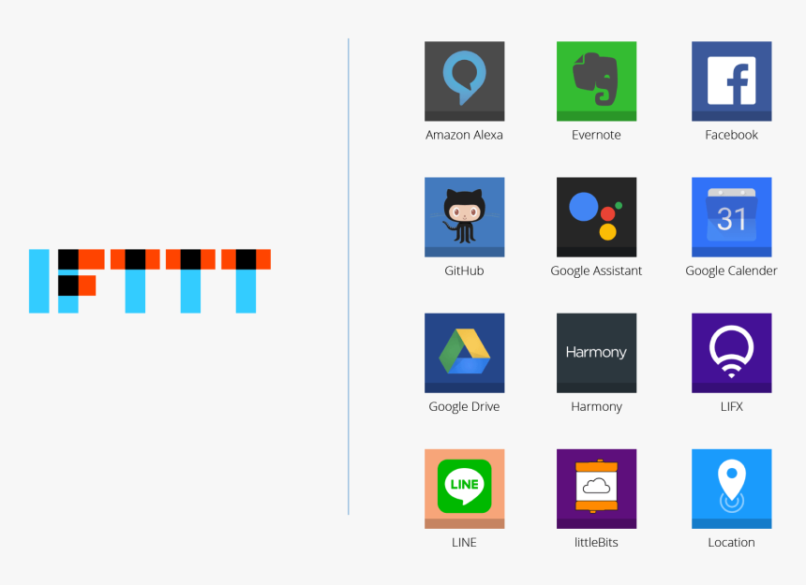806x585 pixels.
Task: Select the Location pin icon
Action: click(731, 489)
